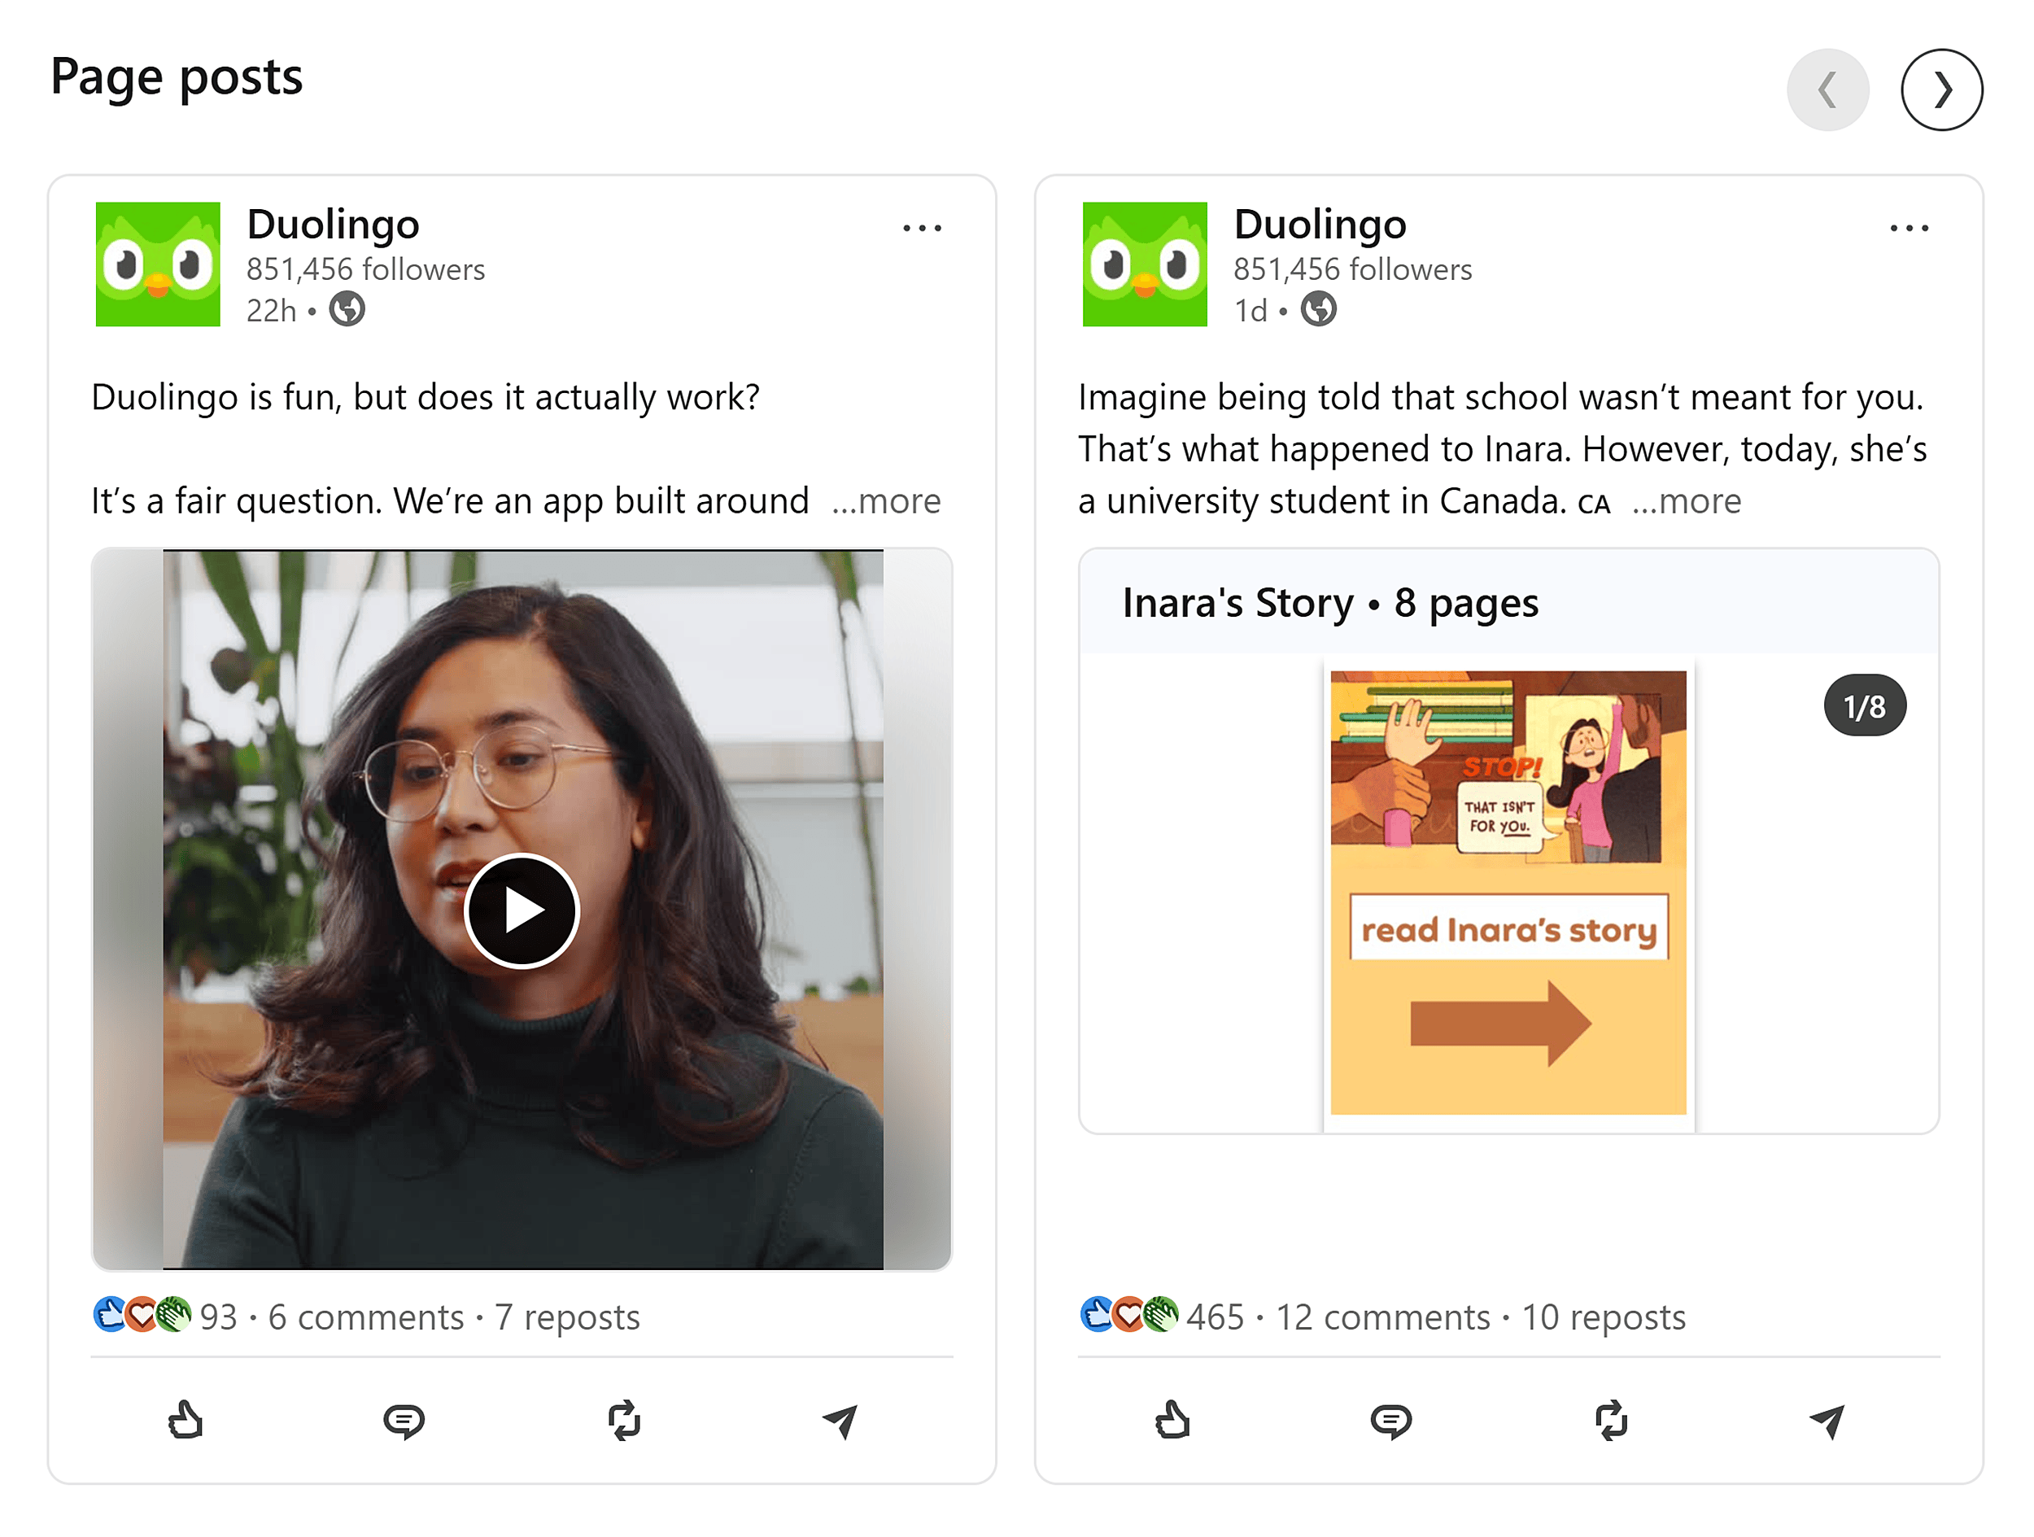Open comments on Inara's Story post
This screenshot has height=1537, width=2034.
point(1391,1422)
